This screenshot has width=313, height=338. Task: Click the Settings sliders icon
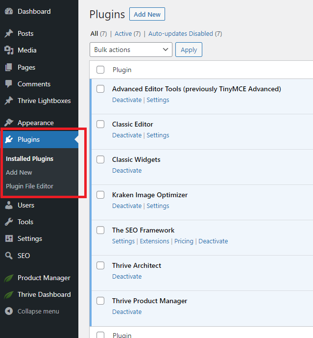[9, 238]
